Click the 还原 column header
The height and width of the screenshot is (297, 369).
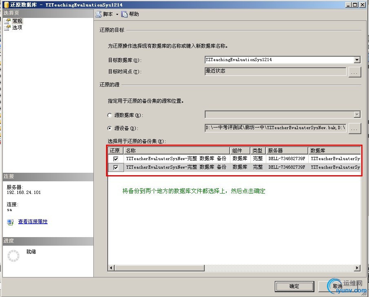click(x=115, y=150)
